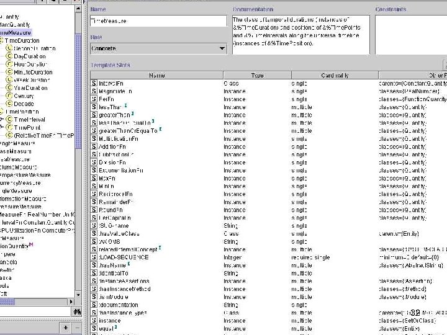Select the equal slot row
This screenshot has height=335, width=447.
[x=269, y=328]
